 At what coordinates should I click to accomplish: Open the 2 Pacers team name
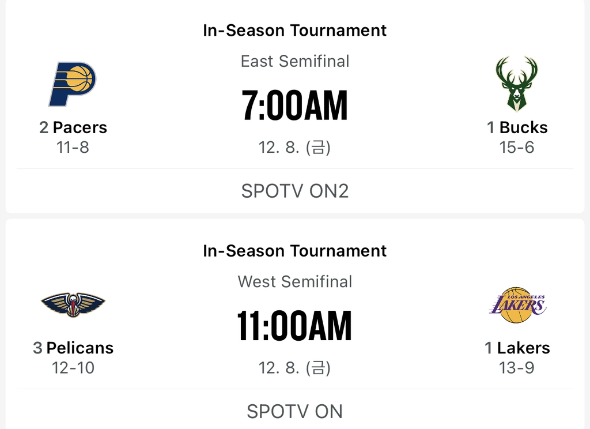[x=73, y=127]
